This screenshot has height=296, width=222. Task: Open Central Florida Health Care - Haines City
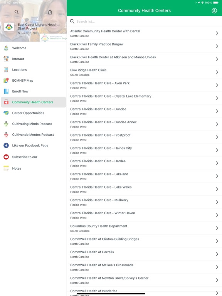point(145,150)
